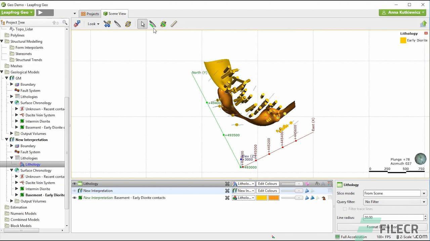
Task: Click the export scene icon at top right
Action: point(424,24)
